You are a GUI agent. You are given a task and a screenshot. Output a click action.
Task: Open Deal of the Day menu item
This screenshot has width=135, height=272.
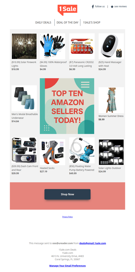click(67, 22)
